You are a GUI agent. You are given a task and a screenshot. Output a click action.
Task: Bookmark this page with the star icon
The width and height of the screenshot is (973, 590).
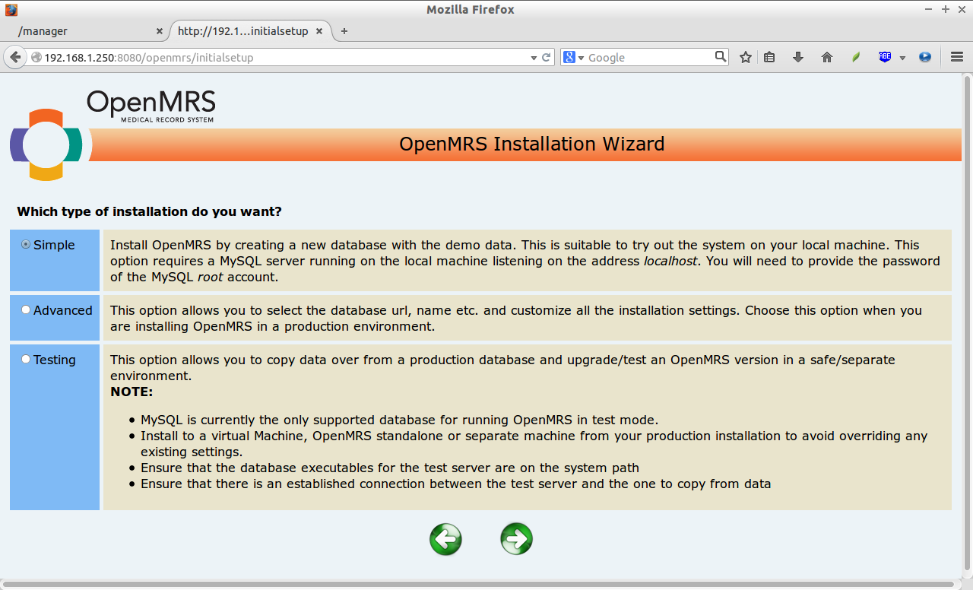[746, 57]
